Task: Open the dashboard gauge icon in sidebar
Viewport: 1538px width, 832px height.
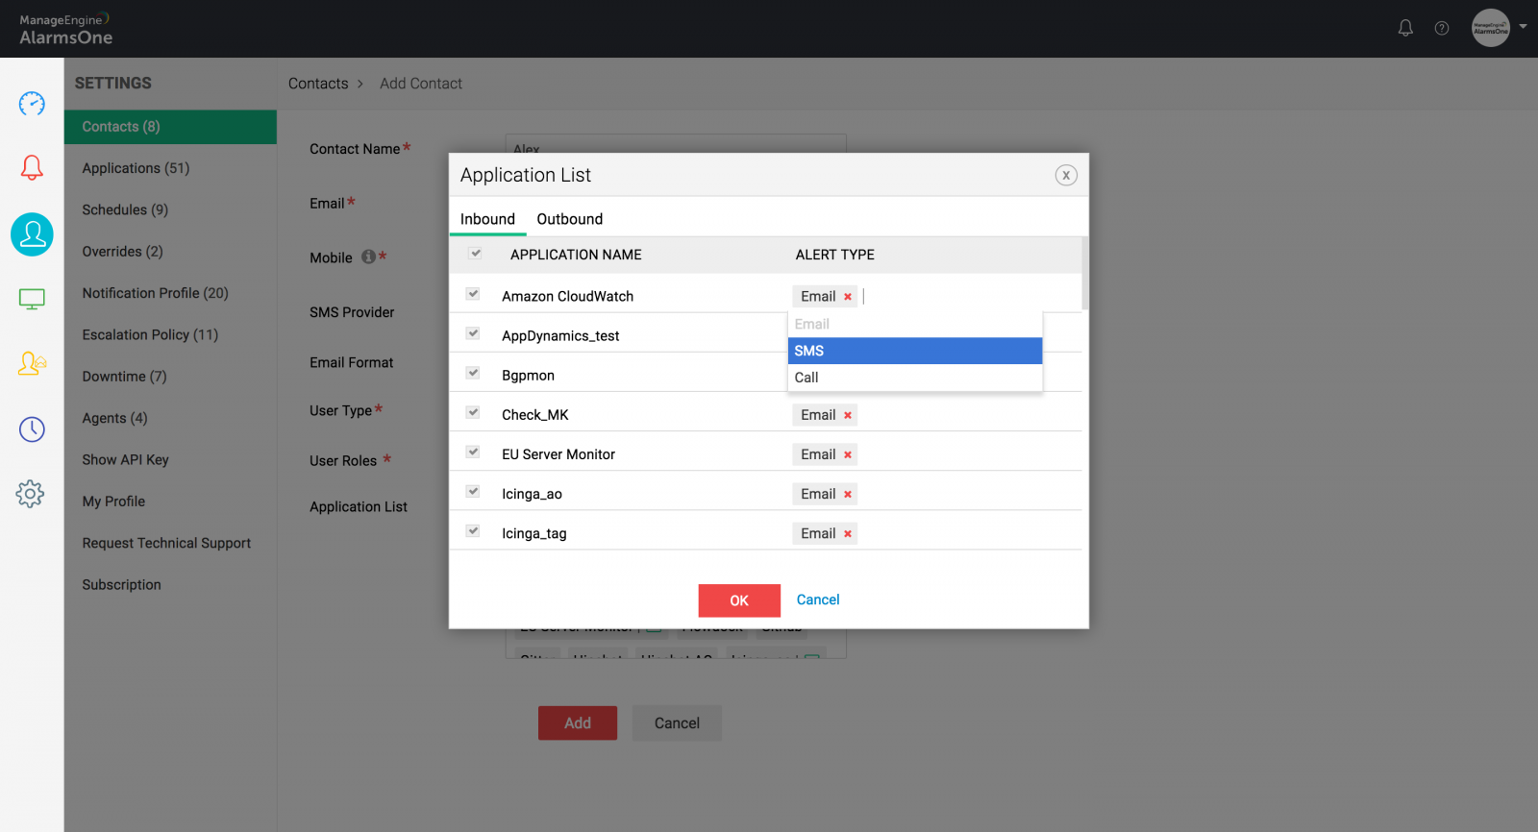Action: (x=32, y=103)
